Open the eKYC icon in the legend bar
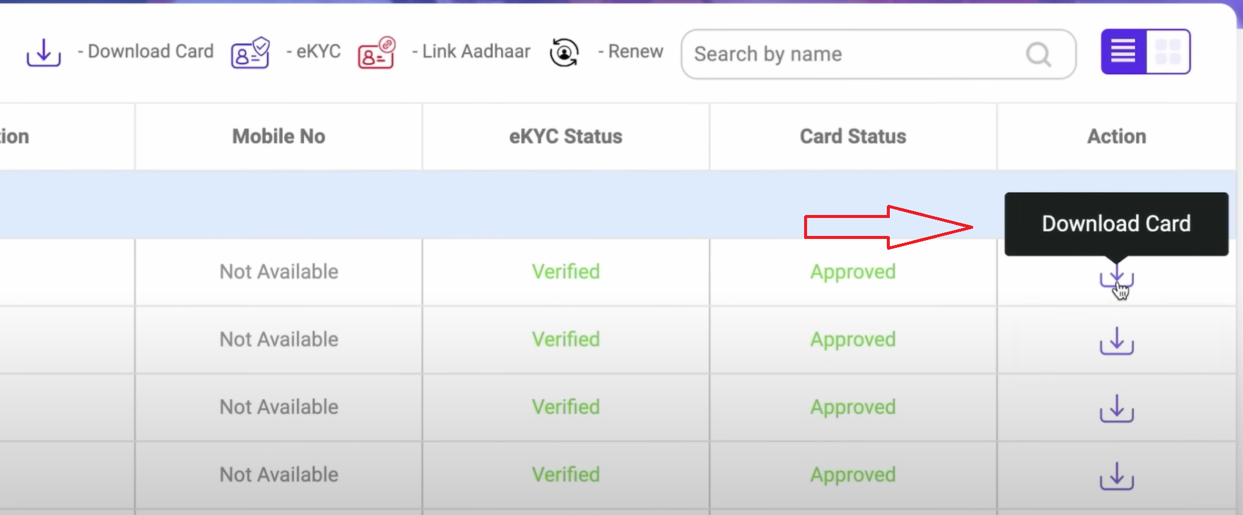 [249, 53]
